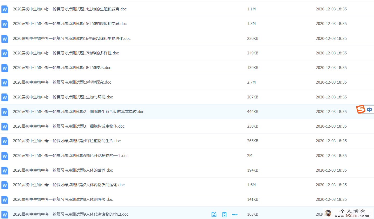Click modified date of 测试题14 row
The height and width of the screenshot is (219, 374).
point(331,9)
